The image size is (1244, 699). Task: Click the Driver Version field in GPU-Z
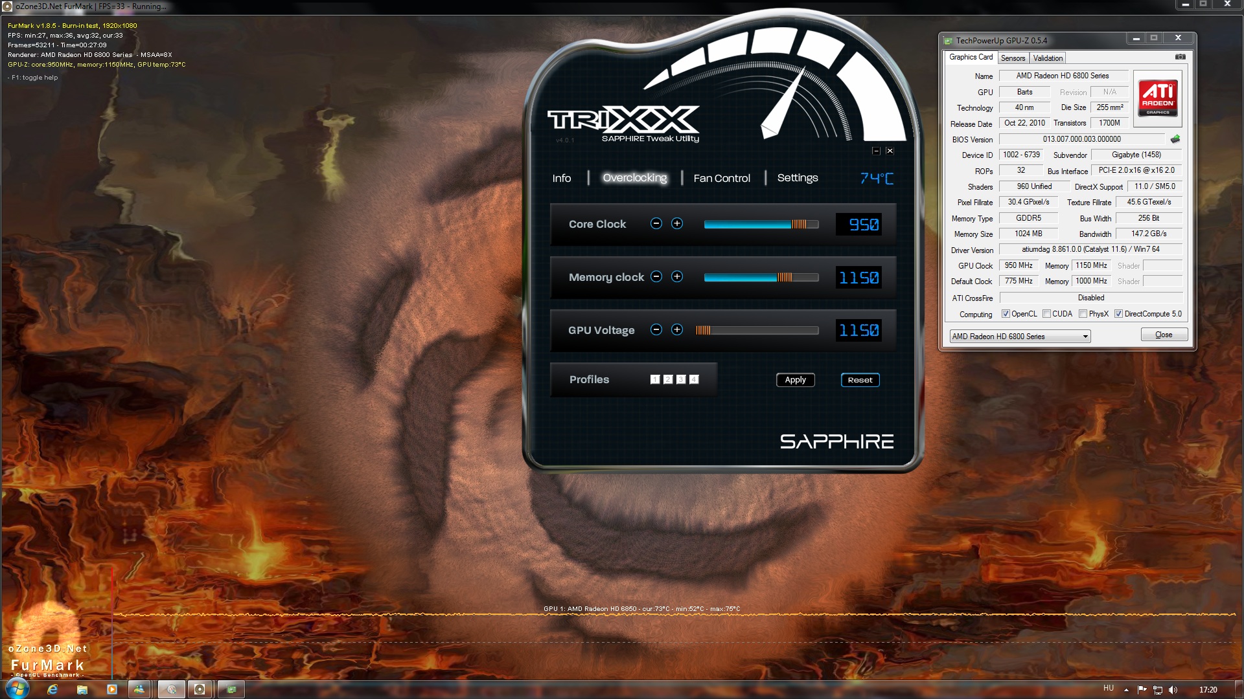point(1090,249)
